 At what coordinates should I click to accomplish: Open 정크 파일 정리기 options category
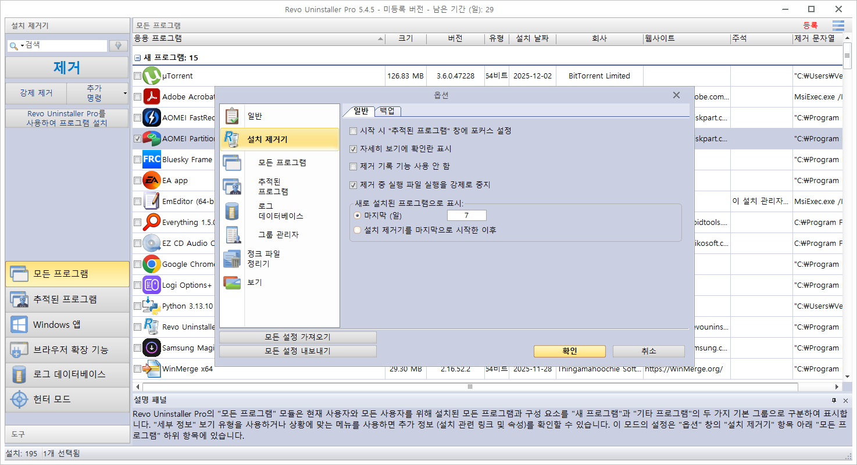(280, 259)
